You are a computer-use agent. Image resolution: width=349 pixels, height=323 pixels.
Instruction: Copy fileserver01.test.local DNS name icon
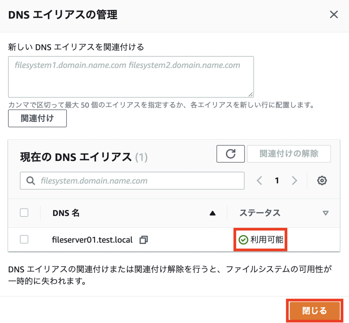[x=144, y=240]
